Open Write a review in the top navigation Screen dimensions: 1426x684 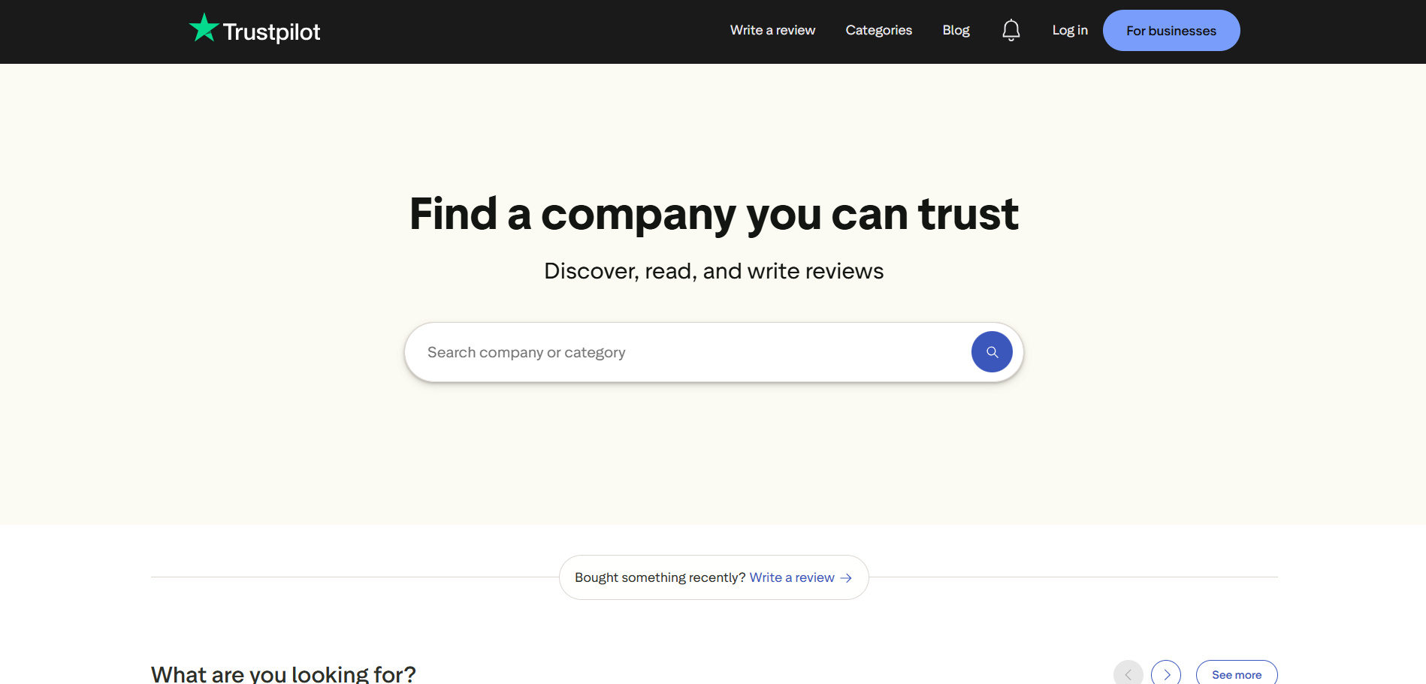tap(772, 30)
